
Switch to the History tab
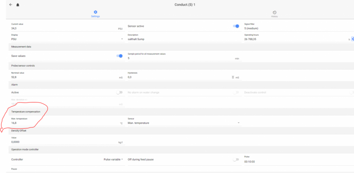click(275, 14)
